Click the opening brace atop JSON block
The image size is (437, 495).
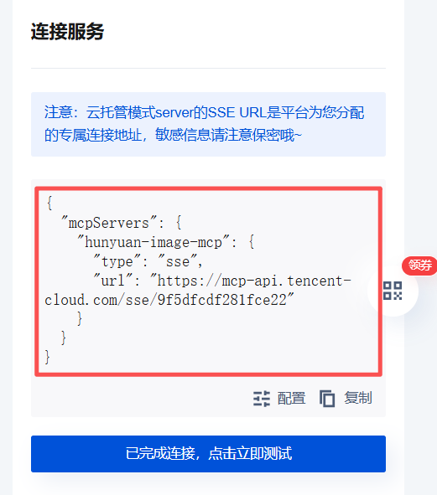(x=49, y=204)
